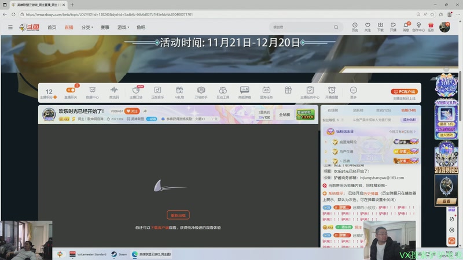Viewport: 463px width, 260px height.
Task: Open the 鱼吧 nav item
Action: coord(141,27)
